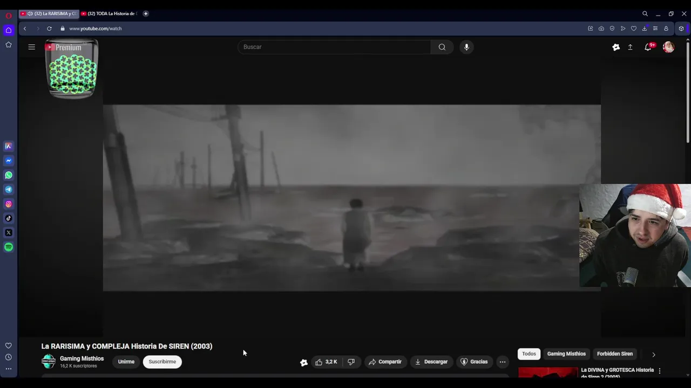Select the Forbidden Siren filter chip

[x=615, y=354]
